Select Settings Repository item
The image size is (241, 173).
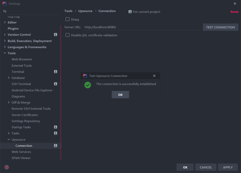pyautogui.click(x=26, y=121)
